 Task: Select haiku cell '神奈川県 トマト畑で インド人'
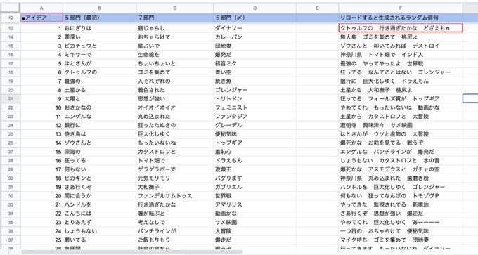coord(400,55)
